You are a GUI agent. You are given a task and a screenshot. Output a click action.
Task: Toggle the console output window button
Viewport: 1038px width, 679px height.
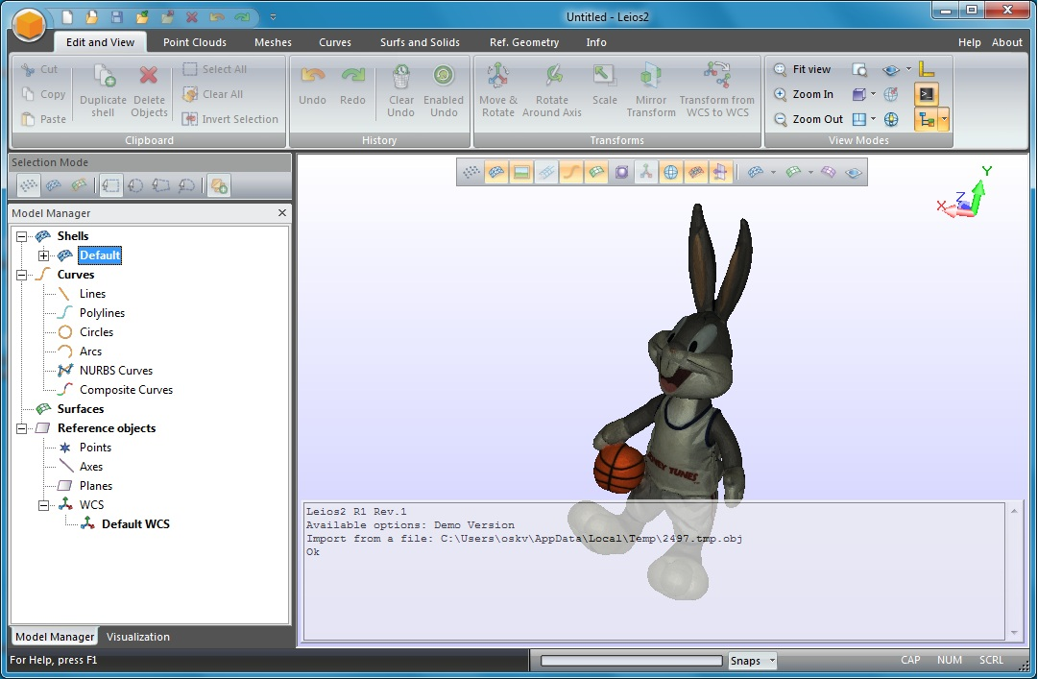pyautogui.click(x=926, y=94)
